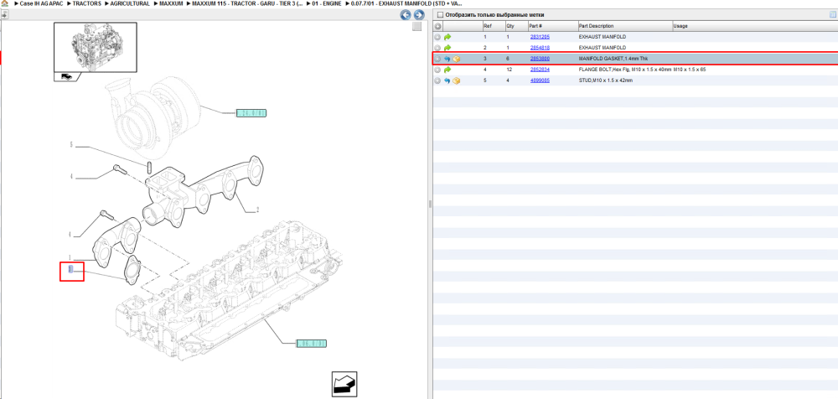Select usage text 'M10 x 1.5 x 65'
The width and height of the screenshot is (838, 399).
pos(690,70)
